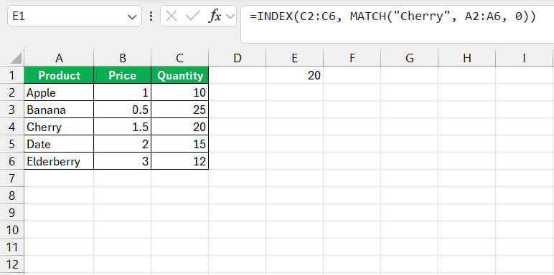The image size is (554, 275).
Task: Expand the Name Box dropdown arrow
Action: click(x=132, y=16)
